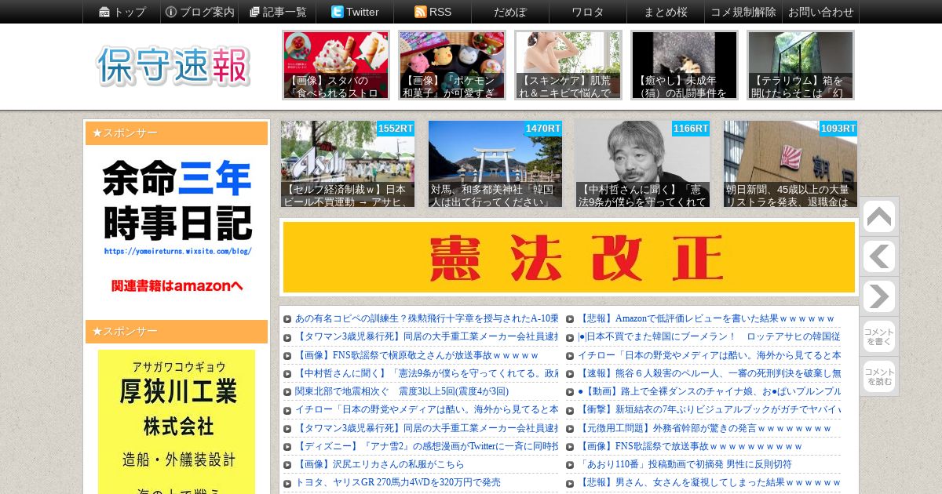
Task: Click the info icon beside ブログ案内
Action: tap(171, 12)
